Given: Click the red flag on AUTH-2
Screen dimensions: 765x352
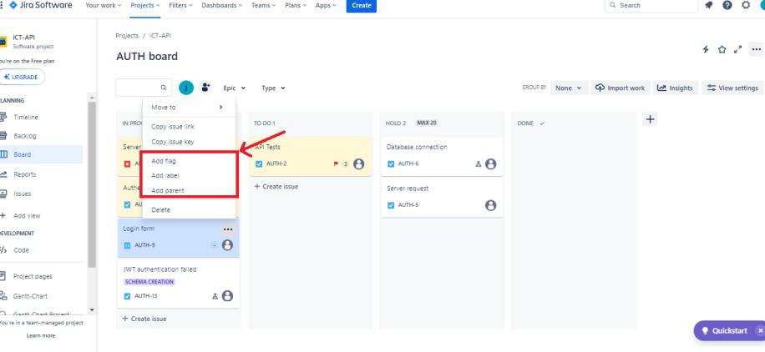Looking at the screenshot, I should pos(336,163).
